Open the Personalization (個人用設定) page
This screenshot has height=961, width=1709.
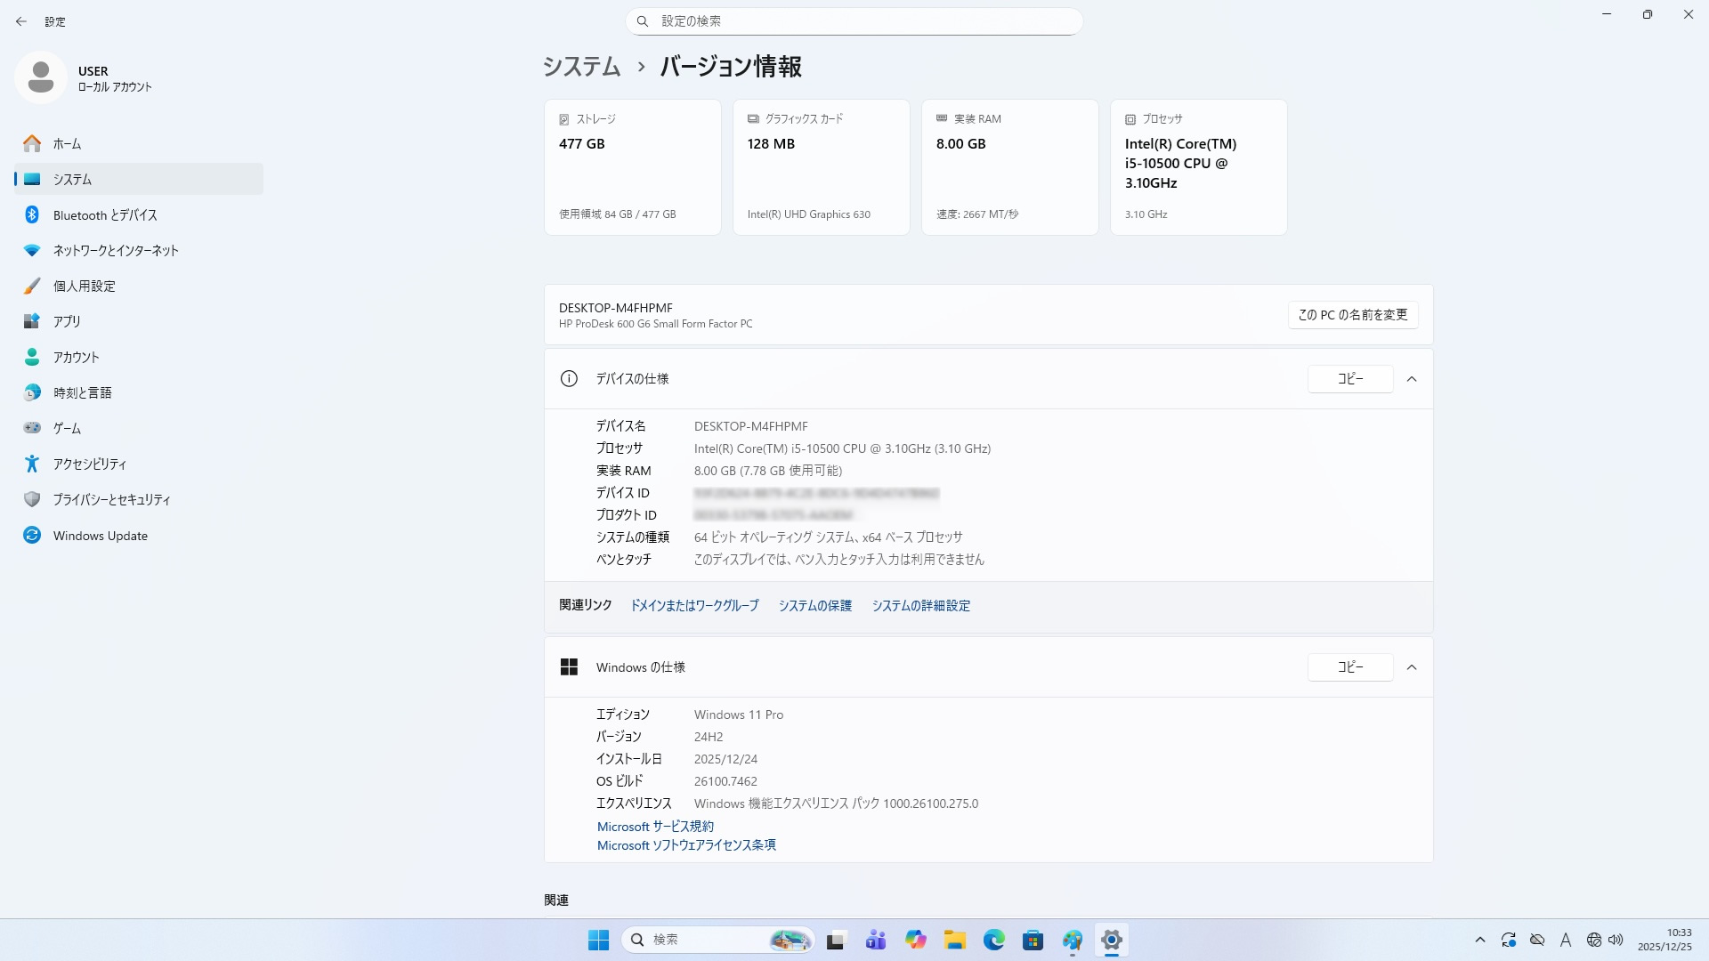coord(84,286)
